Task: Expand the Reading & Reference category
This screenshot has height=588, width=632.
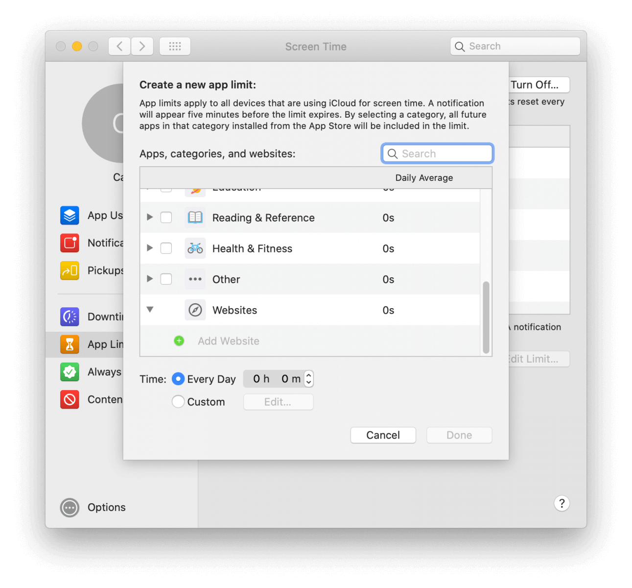Action: tap(150, 217)
